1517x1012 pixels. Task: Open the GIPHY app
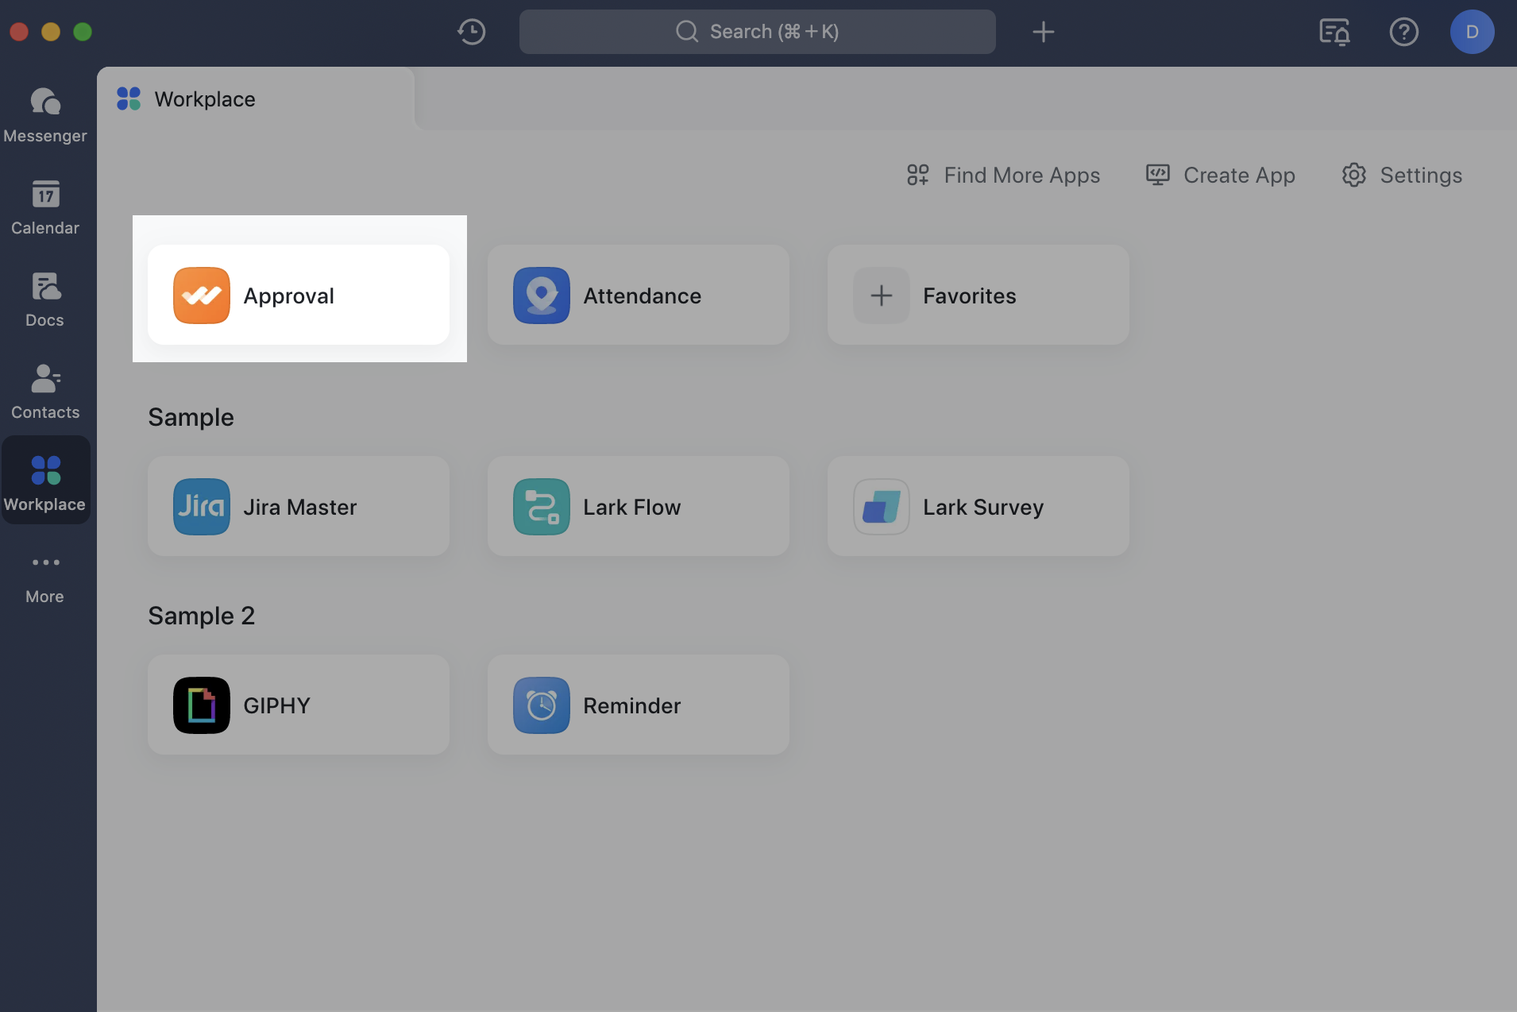[299, 705]
